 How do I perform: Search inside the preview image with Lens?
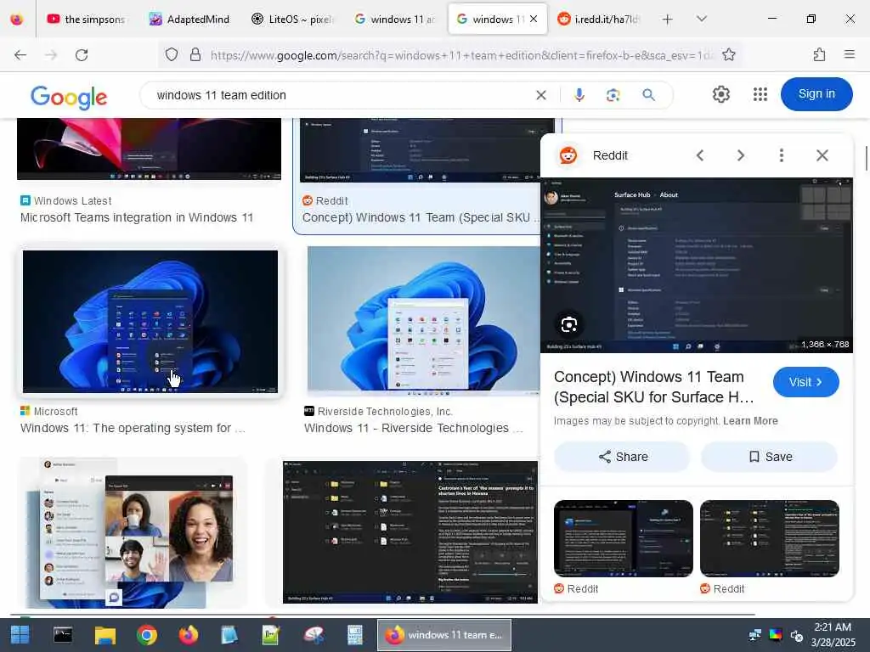click(x=569, y=325)
